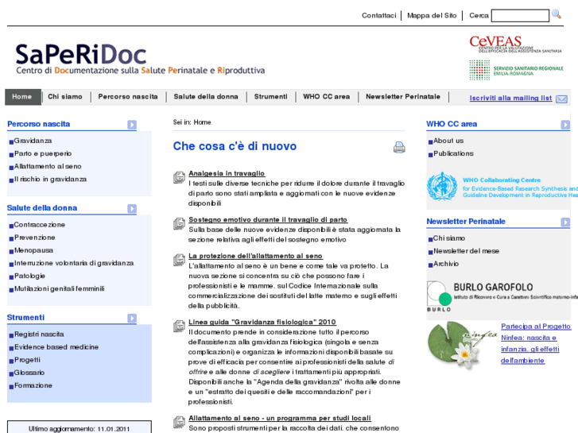
Task: Open Patologie in the sidebar
Action: pyautogui.click(x=29, y=276)
